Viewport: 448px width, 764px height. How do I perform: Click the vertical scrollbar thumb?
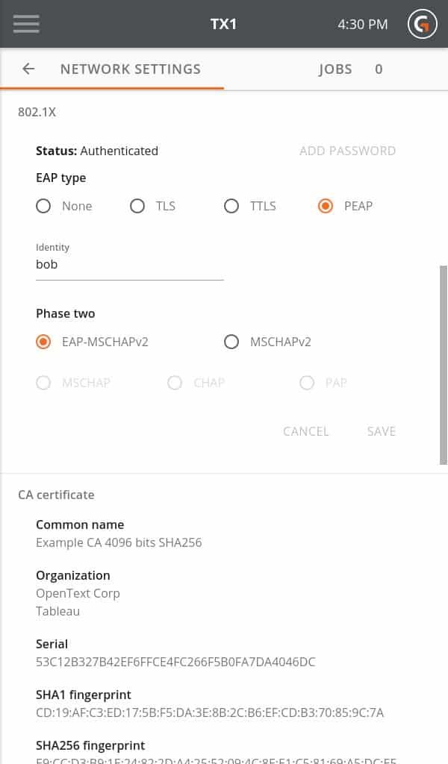pyautogui.click(x=444, y=364)
